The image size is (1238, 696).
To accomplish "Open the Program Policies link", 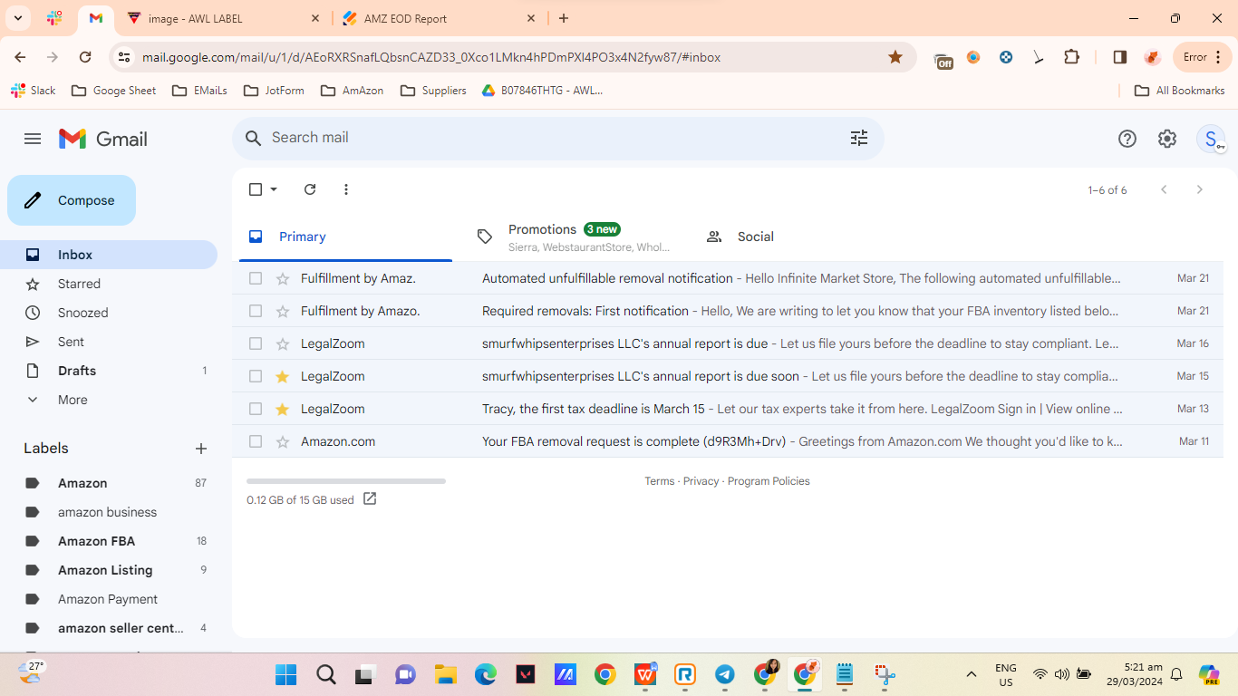I will click(x=769, y=481).
